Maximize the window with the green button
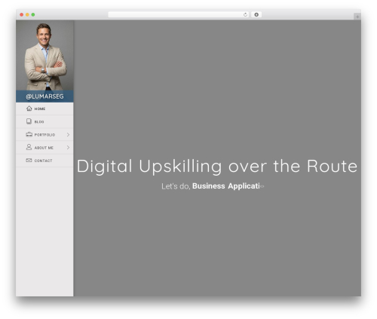 point(33,15)
